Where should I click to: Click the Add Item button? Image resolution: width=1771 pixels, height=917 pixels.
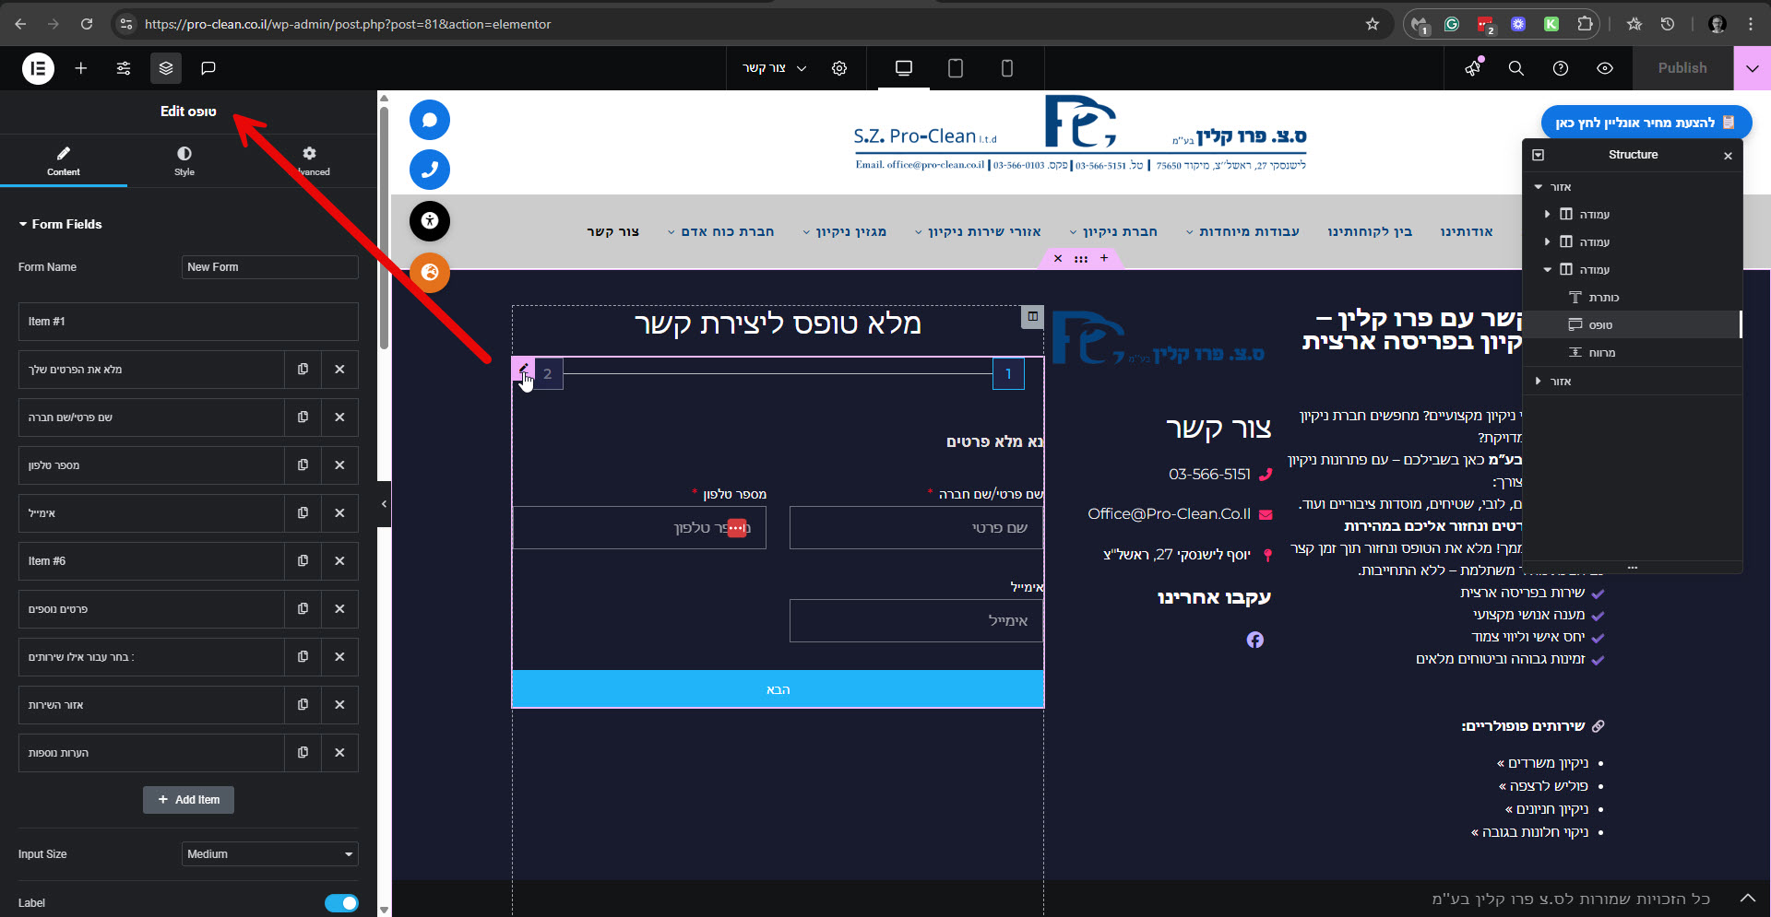[188, 800]
